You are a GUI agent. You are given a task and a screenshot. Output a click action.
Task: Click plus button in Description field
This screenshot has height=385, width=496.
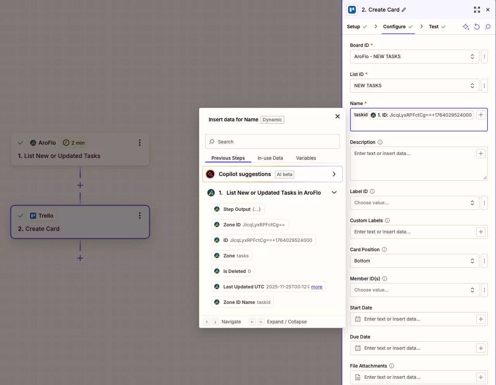pyautogui.click(x=481, y=154)
